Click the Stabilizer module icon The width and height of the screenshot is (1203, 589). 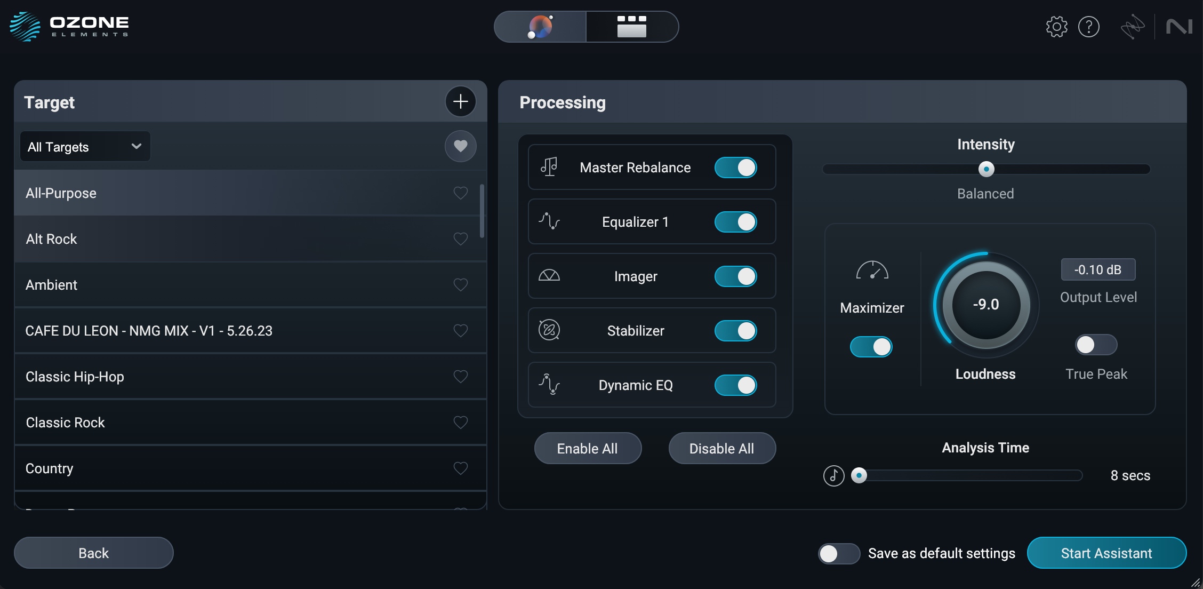pos(549,330)
